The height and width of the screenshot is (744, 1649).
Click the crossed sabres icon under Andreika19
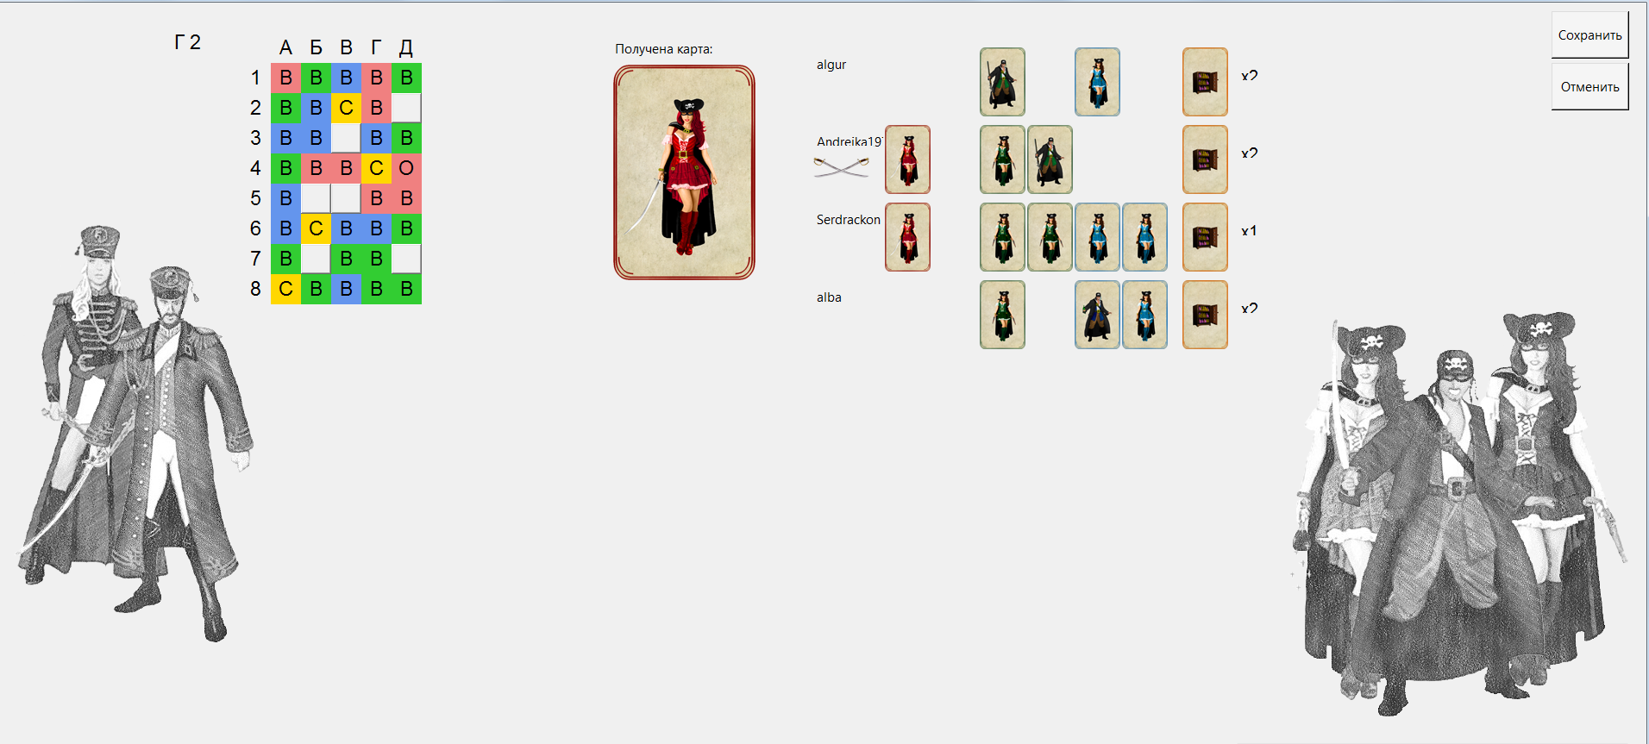pos(841,167)
